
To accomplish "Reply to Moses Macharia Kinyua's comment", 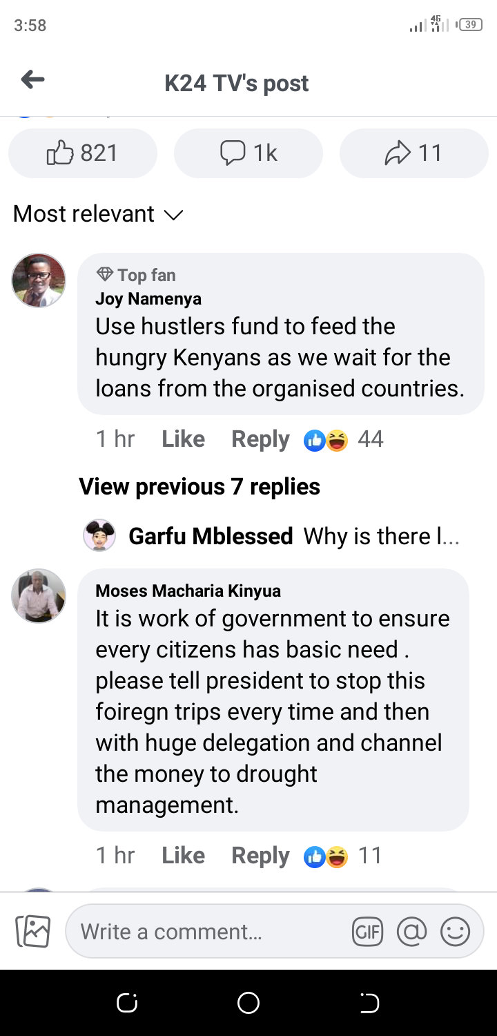I will (260, 856).
